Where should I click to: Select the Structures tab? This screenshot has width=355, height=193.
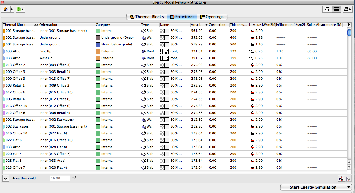(182, 17)
